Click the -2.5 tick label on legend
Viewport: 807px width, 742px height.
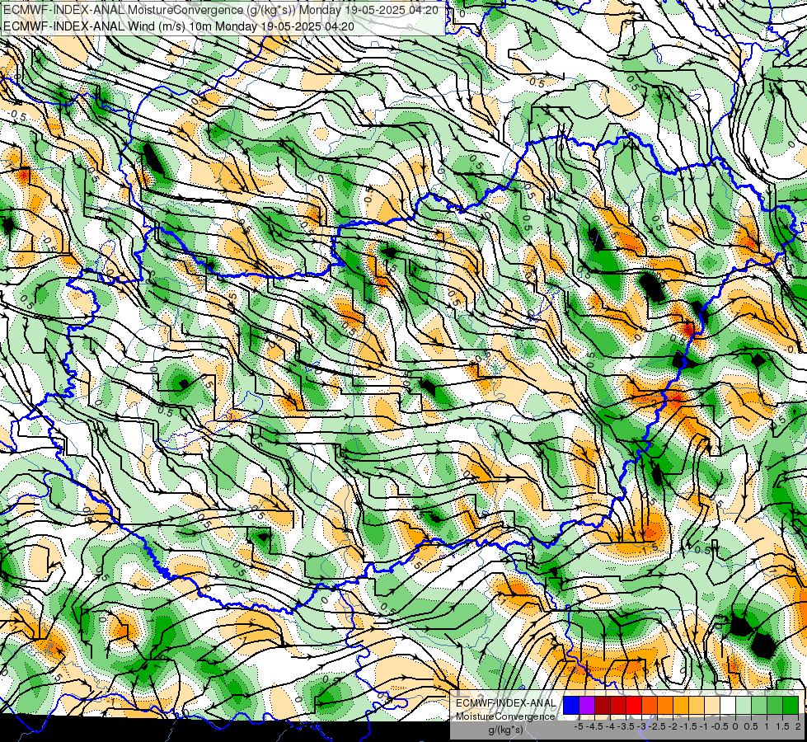[657, 726]
